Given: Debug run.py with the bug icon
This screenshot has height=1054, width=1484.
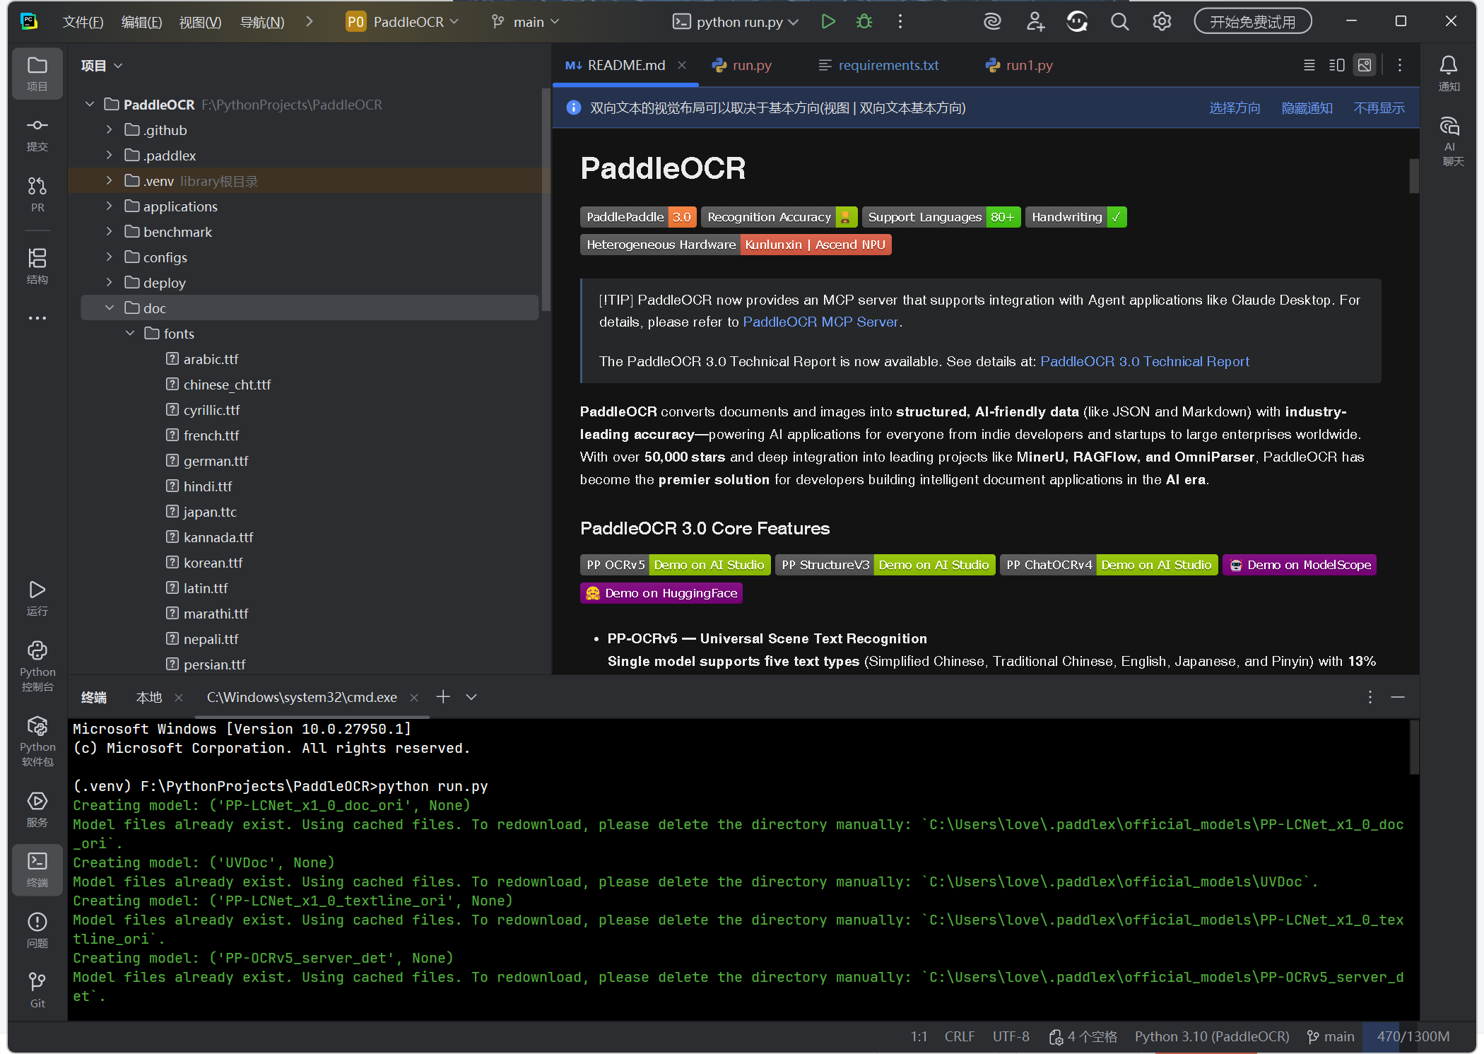Looking at the screenshot, I should [864, 22].
